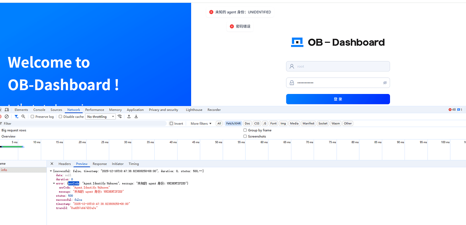This screenshot has height=225, width=466.
Task: Select the Fetch/XHR filter chip
Action: 233,123
